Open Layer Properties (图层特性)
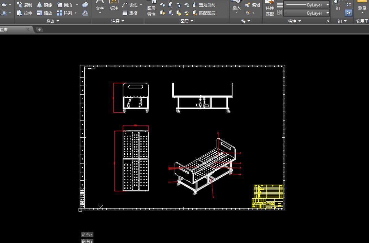 click(151, 8)
